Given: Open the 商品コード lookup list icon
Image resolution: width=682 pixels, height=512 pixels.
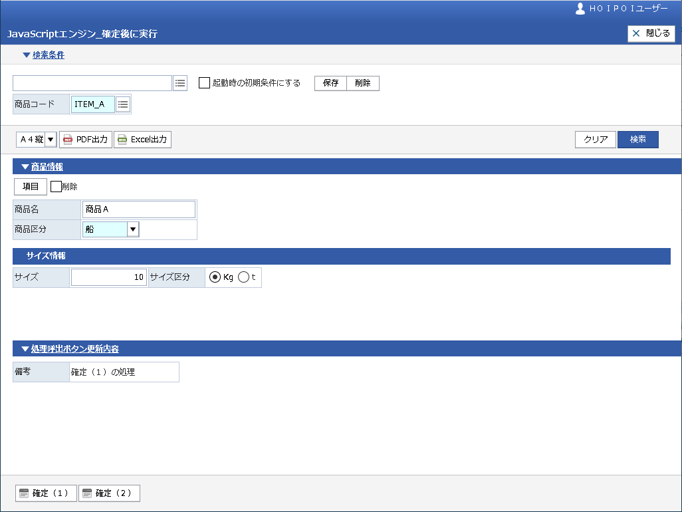Looking at the screenshot, I should [x=123, y=104].
